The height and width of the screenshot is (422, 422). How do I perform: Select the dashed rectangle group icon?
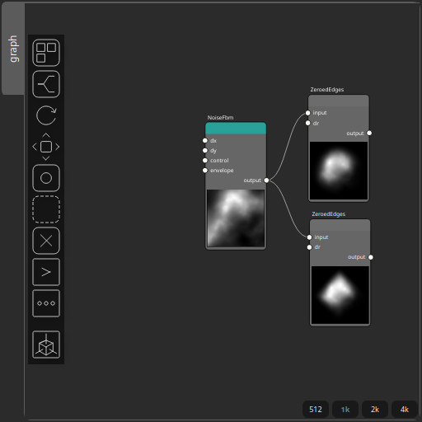(46, 209)
